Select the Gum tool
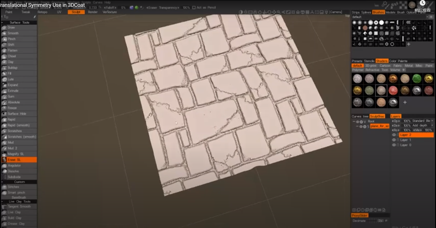The image size is (436, 228). [x=19, y=96]
